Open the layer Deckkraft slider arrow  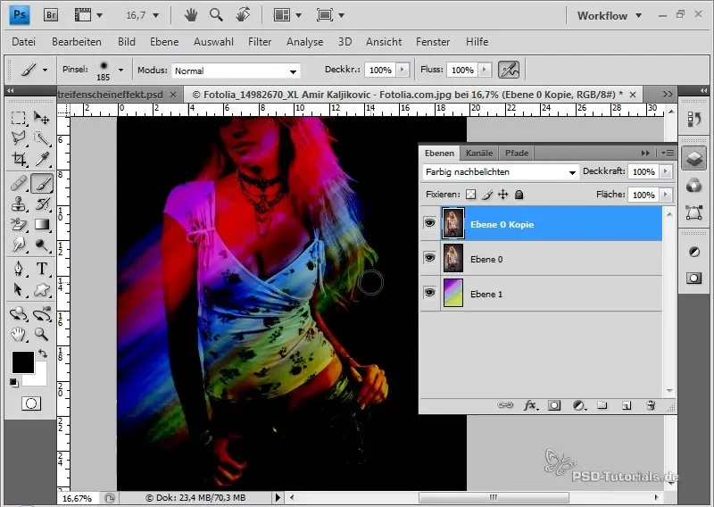pos(666,171)
